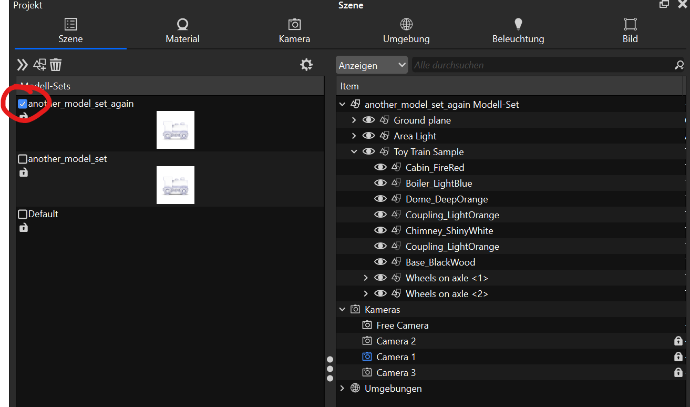Click the Base_BlackWood part icon
This screenshot has height=407, width=690.
396,262
